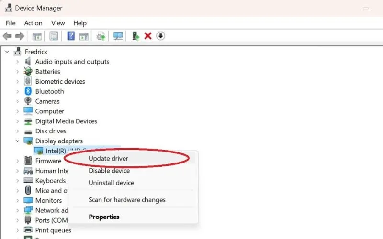Click the Disable device down-arrow icon
The width and height of the screenshot is (383, 239).
160,36
